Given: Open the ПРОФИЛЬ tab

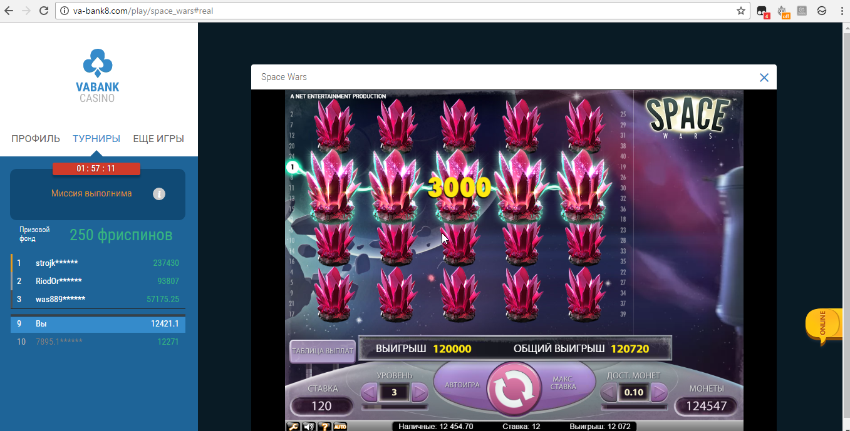Looking at the screenshot, I should (36, 139).
